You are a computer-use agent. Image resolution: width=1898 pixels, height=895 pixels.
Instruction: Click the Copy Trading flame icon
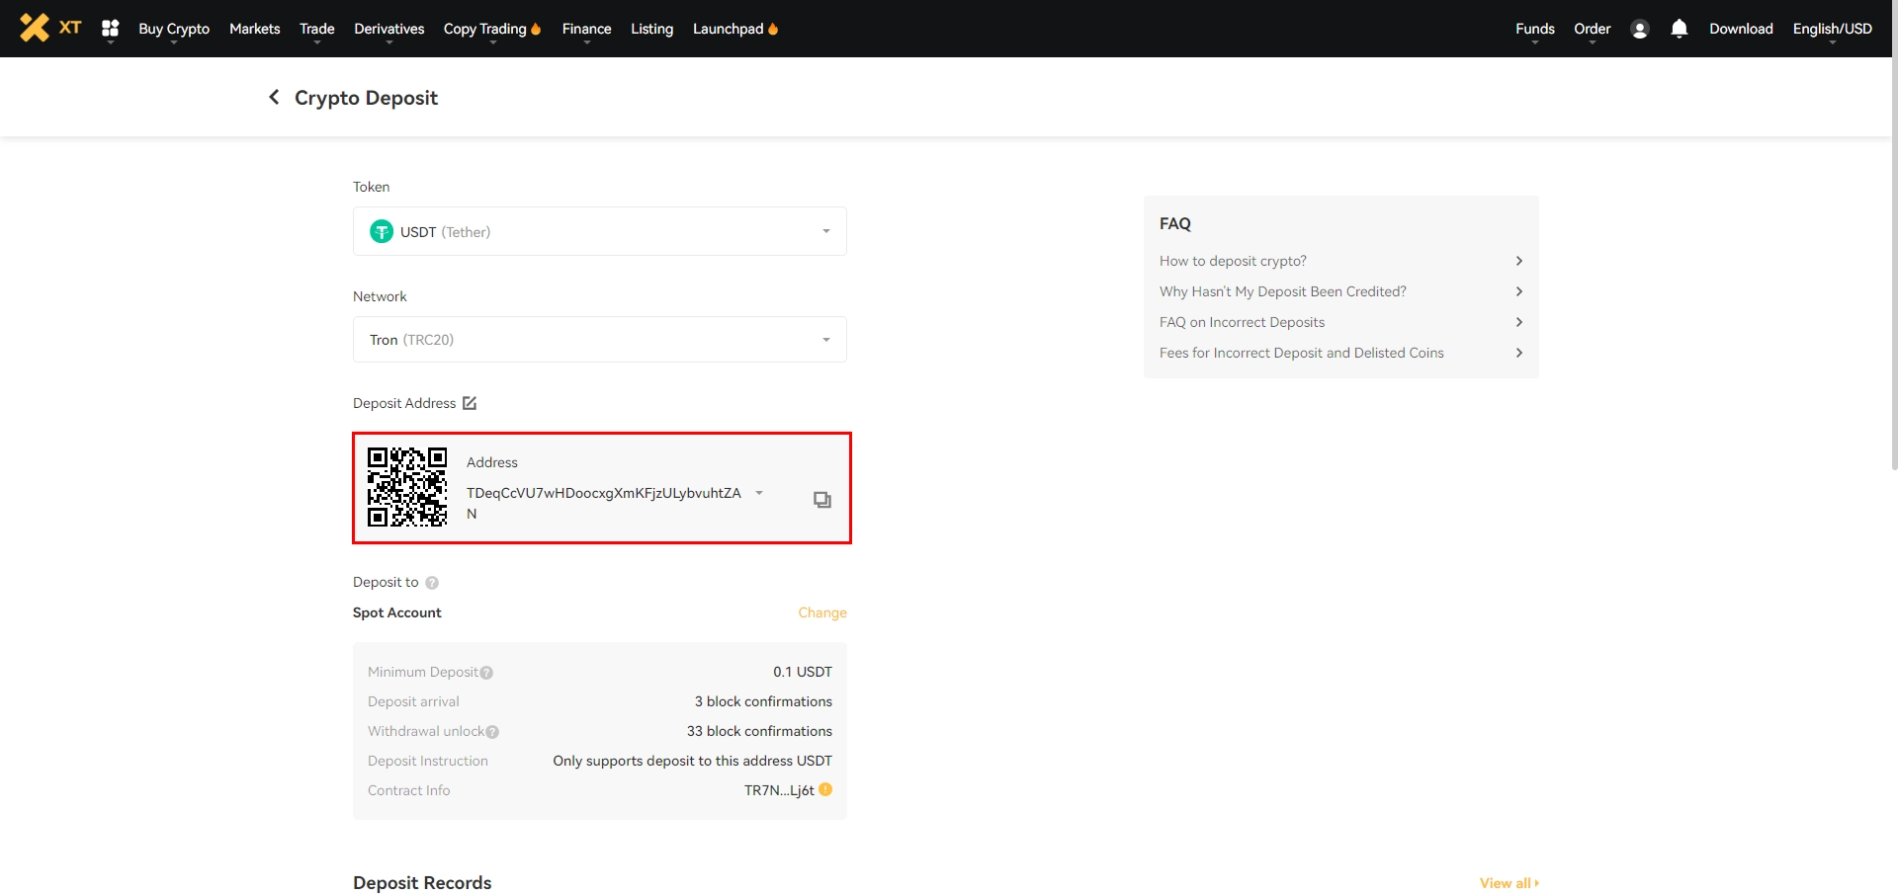pos(536,29)
